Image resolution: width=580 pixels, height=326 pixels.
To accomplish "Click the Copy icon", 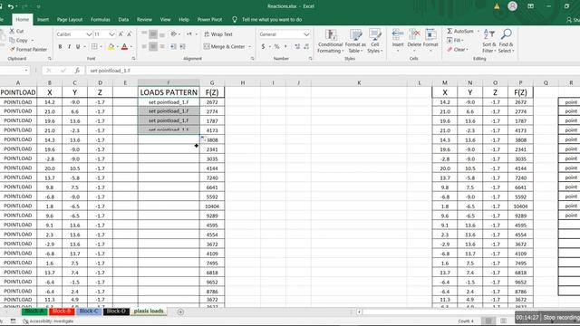I will click(x=12, y=40).
